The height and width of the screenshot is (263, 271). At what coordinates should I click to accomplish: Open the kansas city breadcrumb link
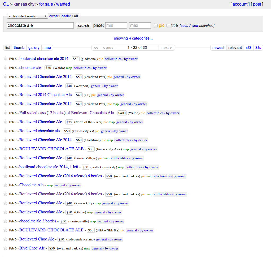[24, 4]
